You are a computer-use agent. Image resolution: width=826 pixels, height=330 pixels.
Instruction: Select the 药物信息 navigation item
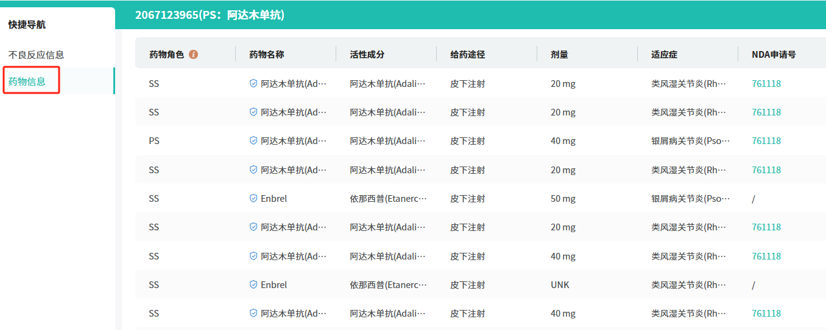point(27,81)
